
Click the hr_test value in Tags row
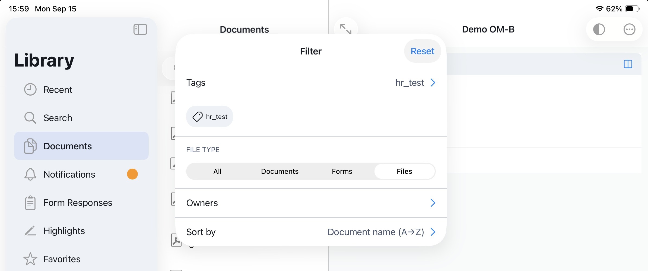click(410, 83)
